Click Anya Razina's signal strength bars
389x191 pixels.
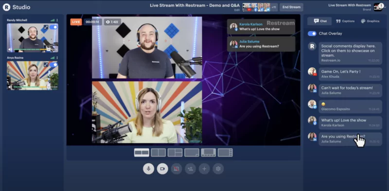pos(53,58)
